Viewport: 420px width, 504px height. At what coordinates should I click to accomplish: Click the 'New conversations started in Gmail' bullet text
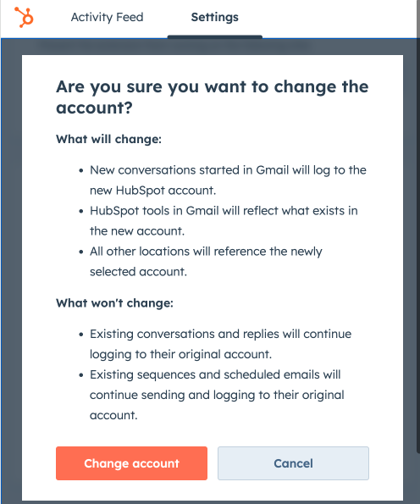pos(228,180)
